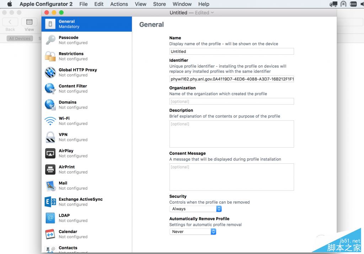Image resolution: width=364 pixels, height=254 pixels.
Task: Open the LDAP at-sign icon
Action: pos(50,218)
